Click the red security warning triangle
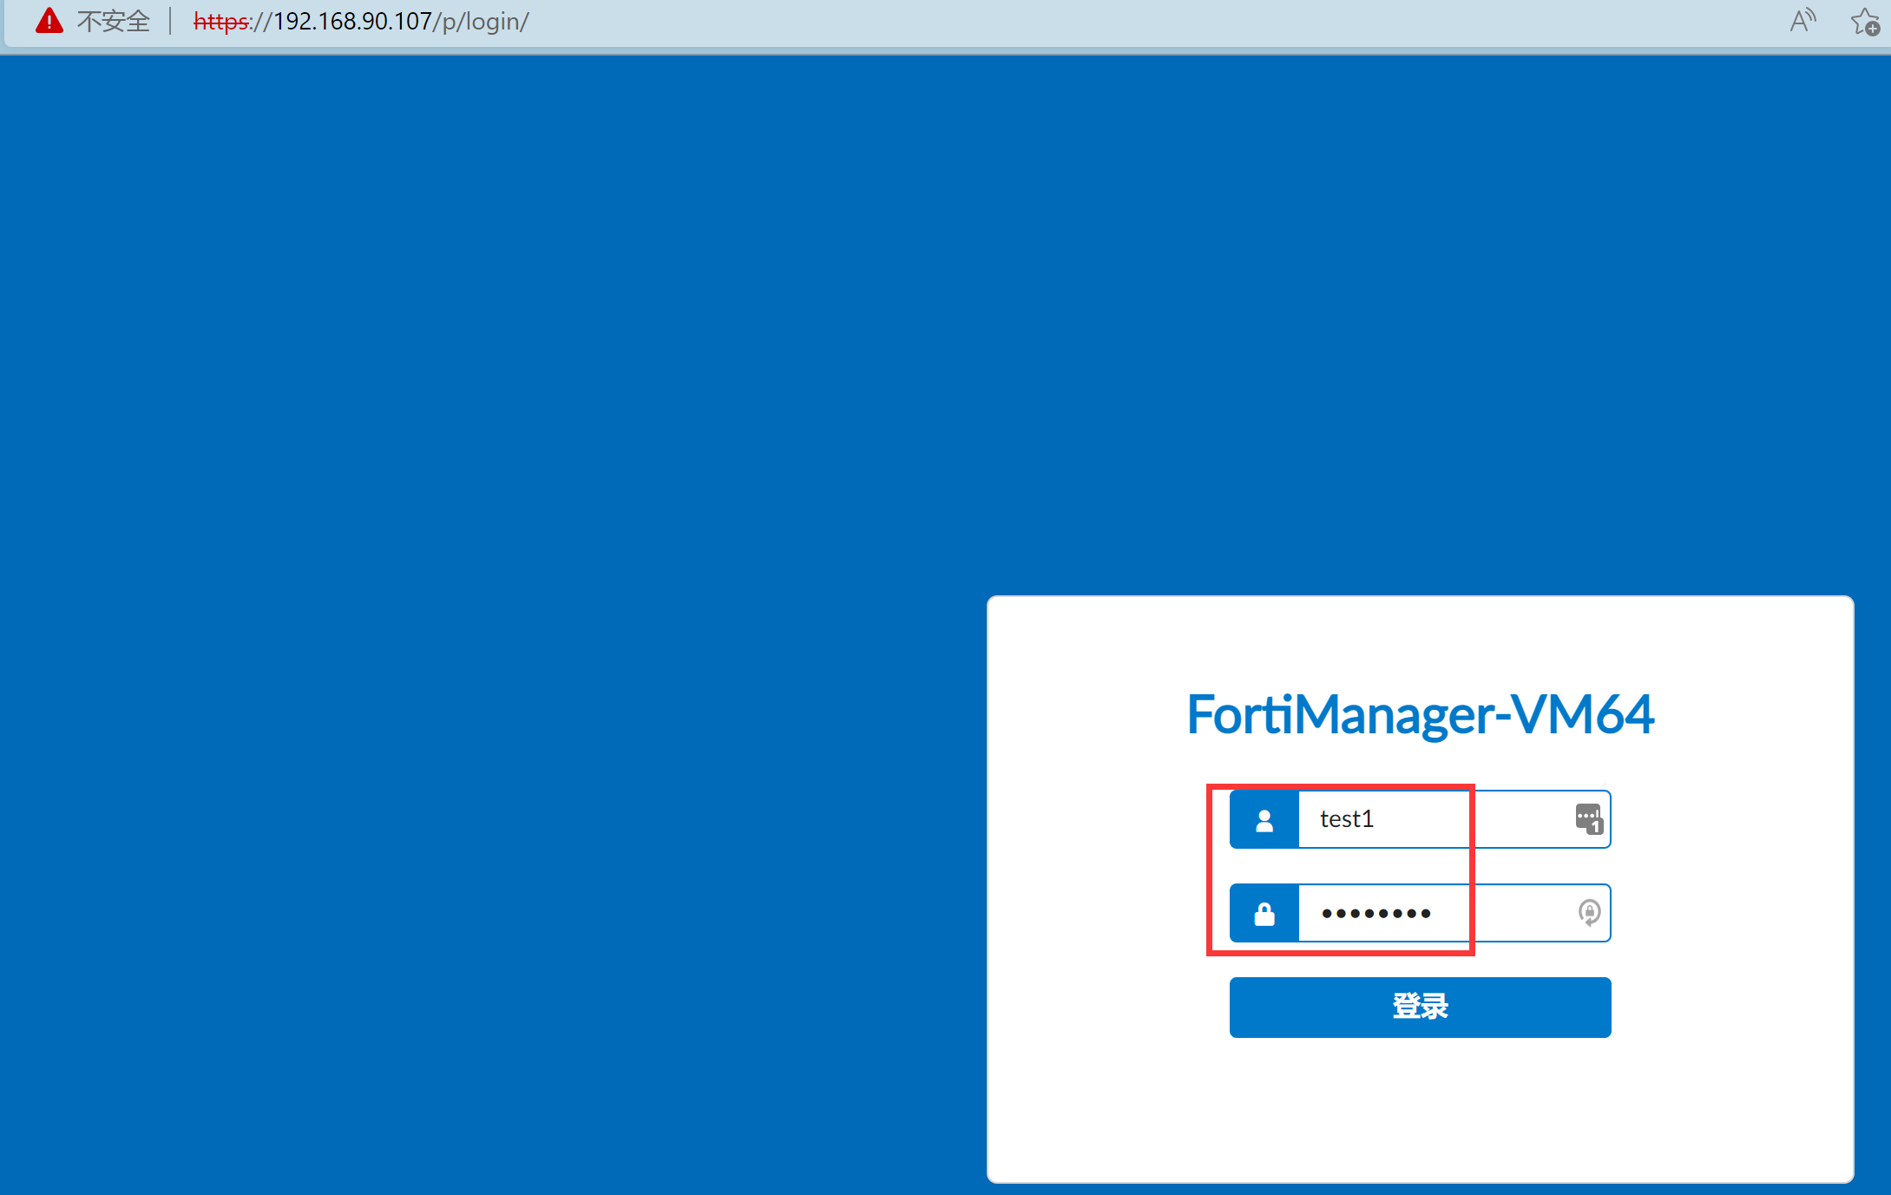This screenshot has height=1195, width=1891. [49, 21]
